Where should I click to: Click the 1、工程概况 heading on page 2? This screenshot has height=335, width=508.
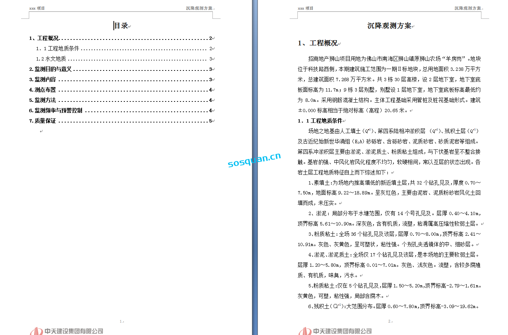(318, 43)
